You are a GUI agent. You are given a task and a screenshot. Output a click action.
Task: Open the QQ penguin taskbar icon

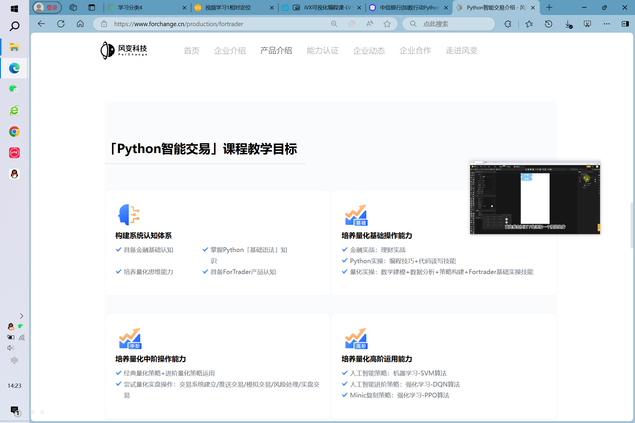(x=14, y=174)
